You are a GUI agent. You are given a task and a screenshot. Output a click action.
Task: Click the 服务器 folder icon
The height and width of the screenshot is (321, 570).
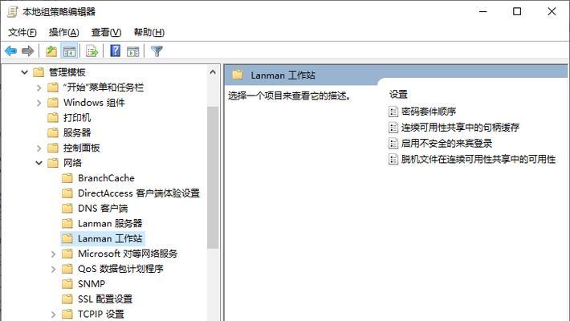53,132
